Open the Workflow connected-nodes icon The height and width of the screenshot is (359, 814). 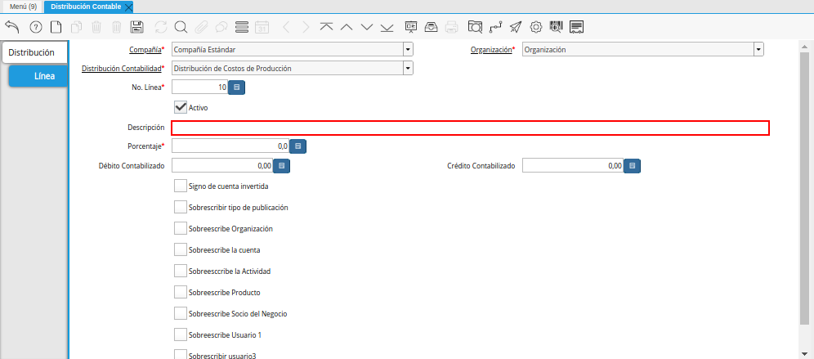pos(496,27)
